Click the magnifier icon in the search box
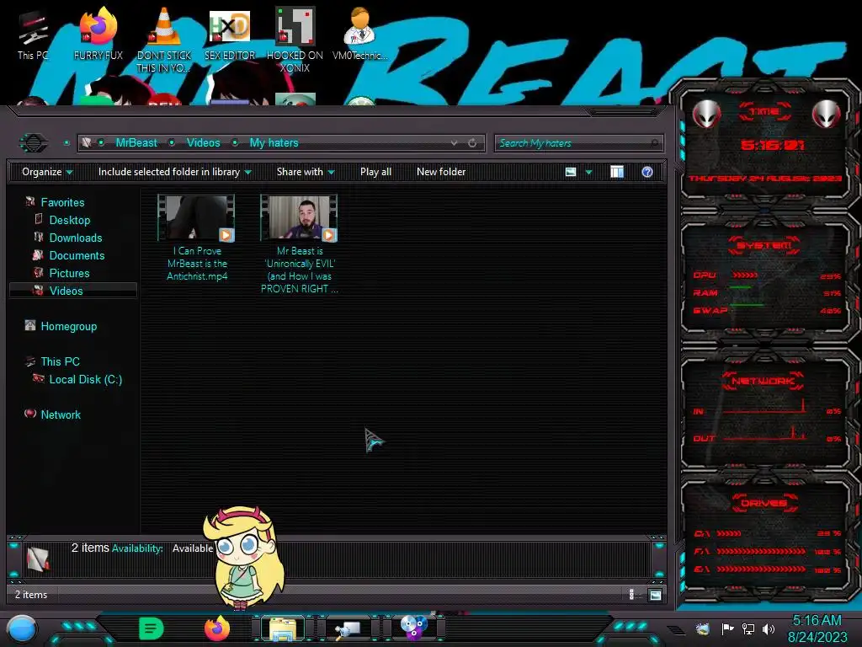This screenshot has height=647, width=862. [x=654, y=143]
